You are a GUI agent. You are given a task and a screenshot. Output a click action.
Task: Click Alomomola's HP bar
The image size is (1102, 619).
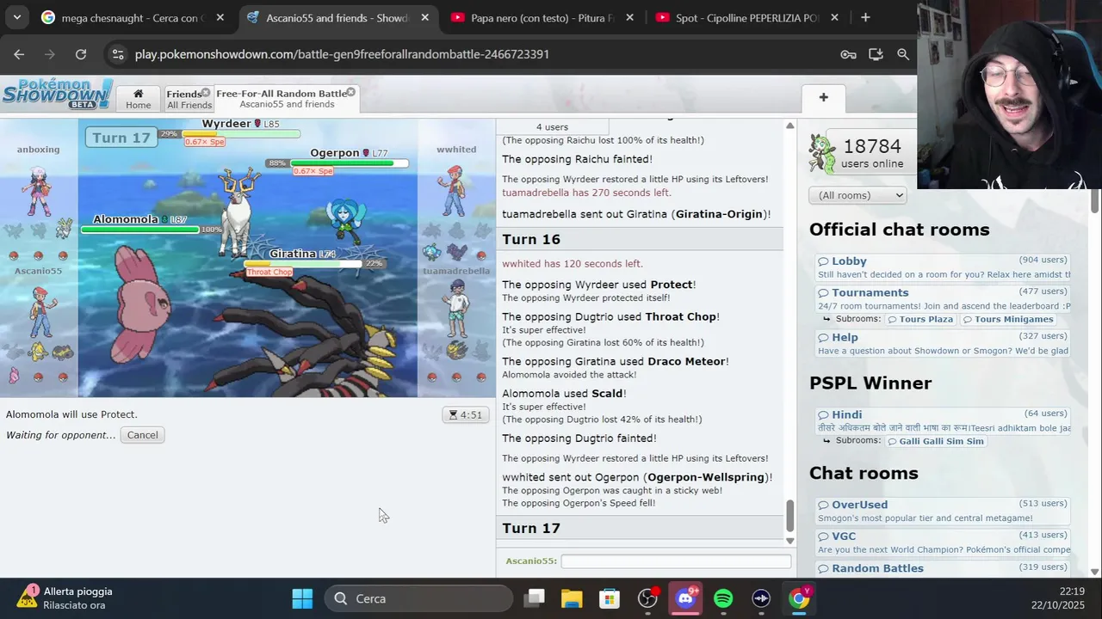point(140,230)
